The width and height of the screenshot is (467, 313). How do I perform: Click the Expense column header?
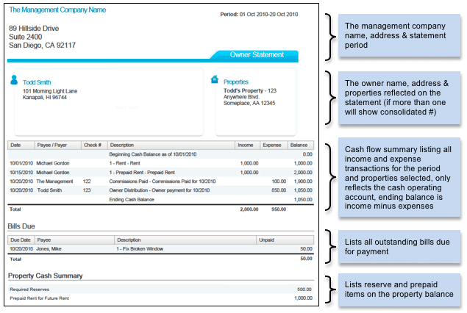click(x=272, y=145)
